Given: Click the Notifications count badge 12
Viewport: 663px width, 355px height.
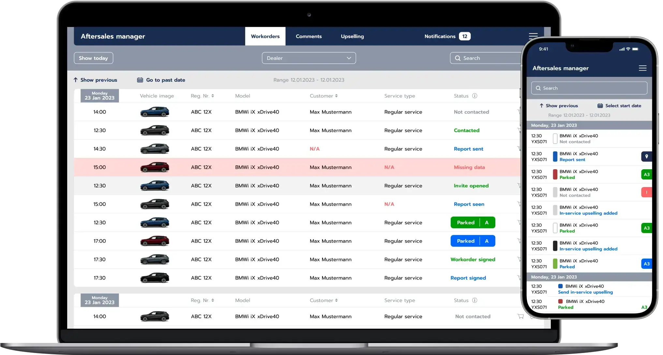Looking at the screenshot, I should (464, 36).
